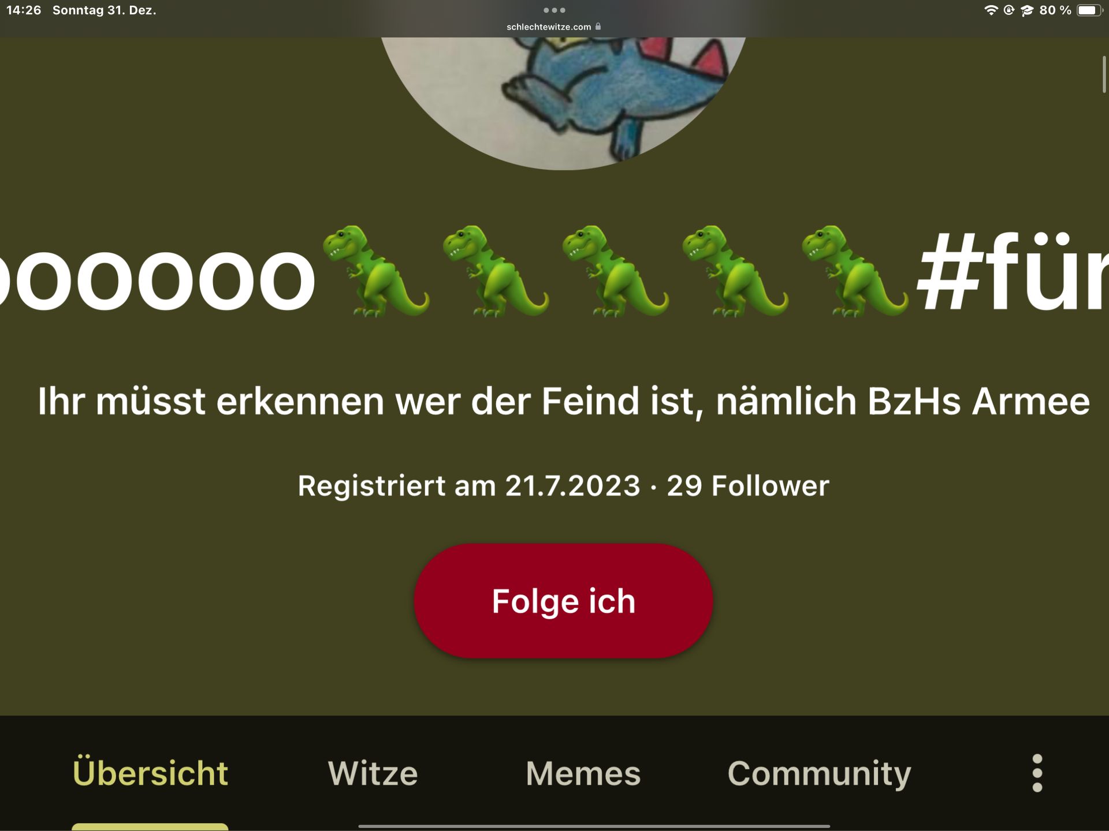This screenshot has height=831, width=1109.
Task: Click the lock icon next to URL
Action: tap(598, 27)
